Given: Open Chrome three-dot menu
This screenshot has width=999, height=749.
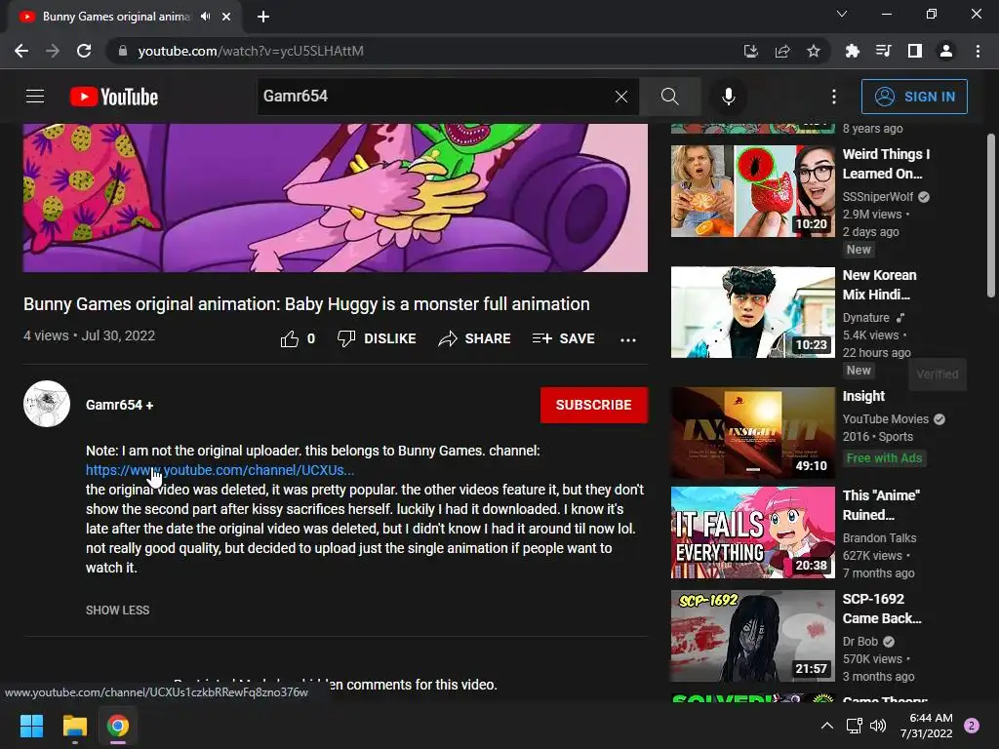Looking at the screenshot, I should coord(978,51).
